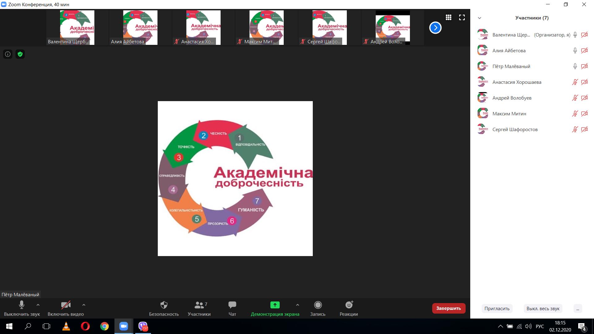Start screen sharing with Демонстрация экрана

coord(275,305)
